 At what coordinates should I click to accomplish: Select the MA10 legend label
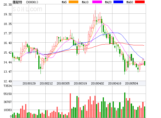click(x=85, y=2)
